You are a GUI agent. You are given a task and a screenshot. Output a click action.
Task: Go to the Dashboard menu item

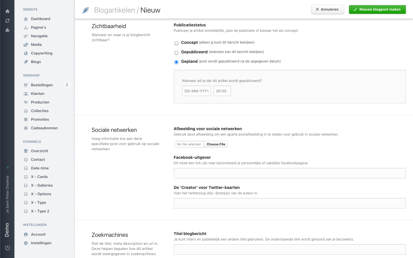[40, 19]
